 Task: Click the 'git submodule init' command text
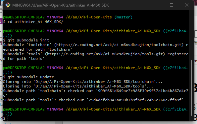28,40
